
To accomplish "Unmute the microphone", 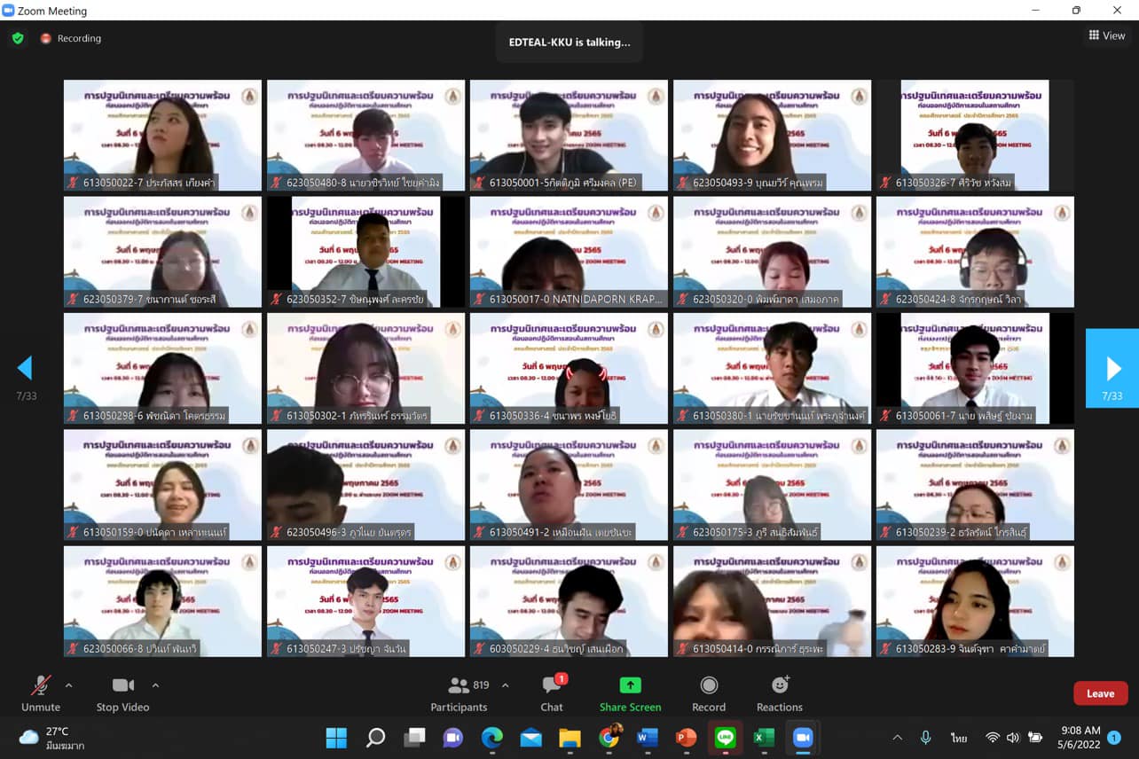I will pos(41,693).
